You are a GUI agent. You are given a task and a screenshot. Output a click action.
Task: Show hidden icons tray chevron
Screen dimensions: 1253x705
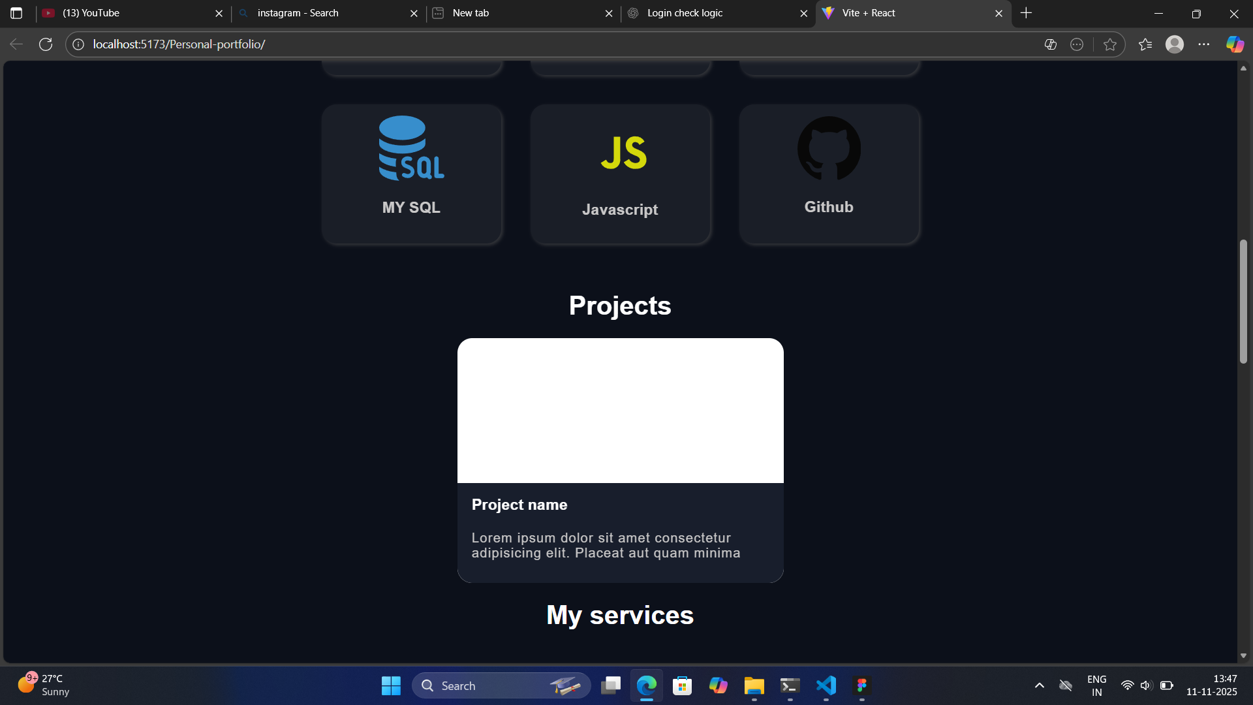point(1040,685)
